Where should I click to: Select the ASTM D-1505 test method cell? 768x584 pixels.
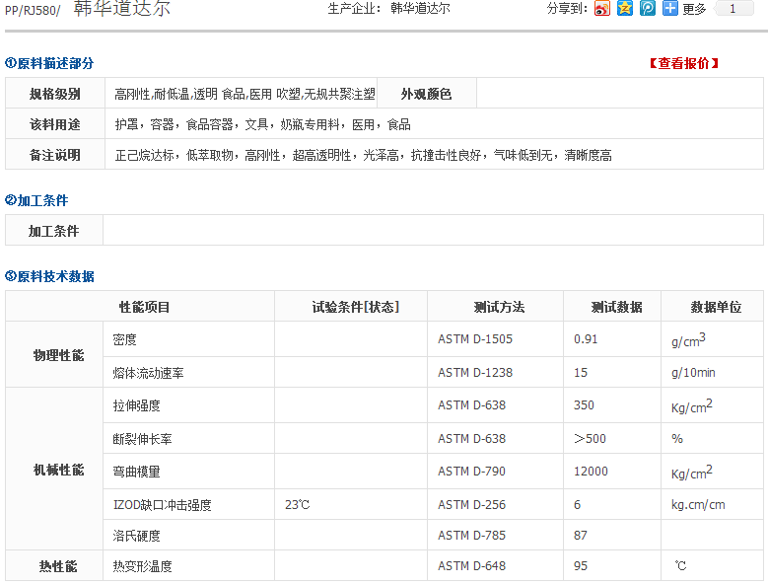tap(475, 339)
